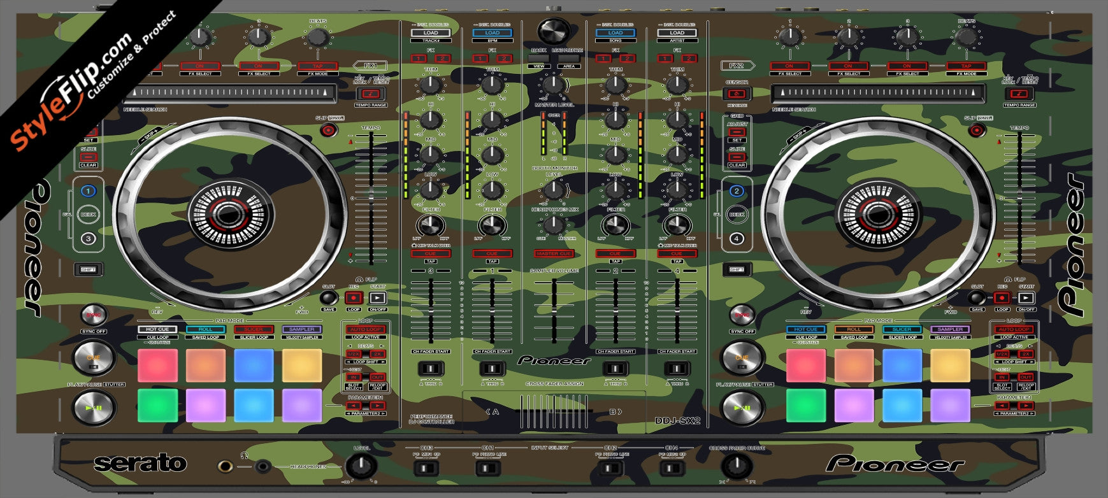Toggle channel 1 headphone CUE button
Image resolution: width=1108 pixels, height=498 pixels.
coord(493,253)
